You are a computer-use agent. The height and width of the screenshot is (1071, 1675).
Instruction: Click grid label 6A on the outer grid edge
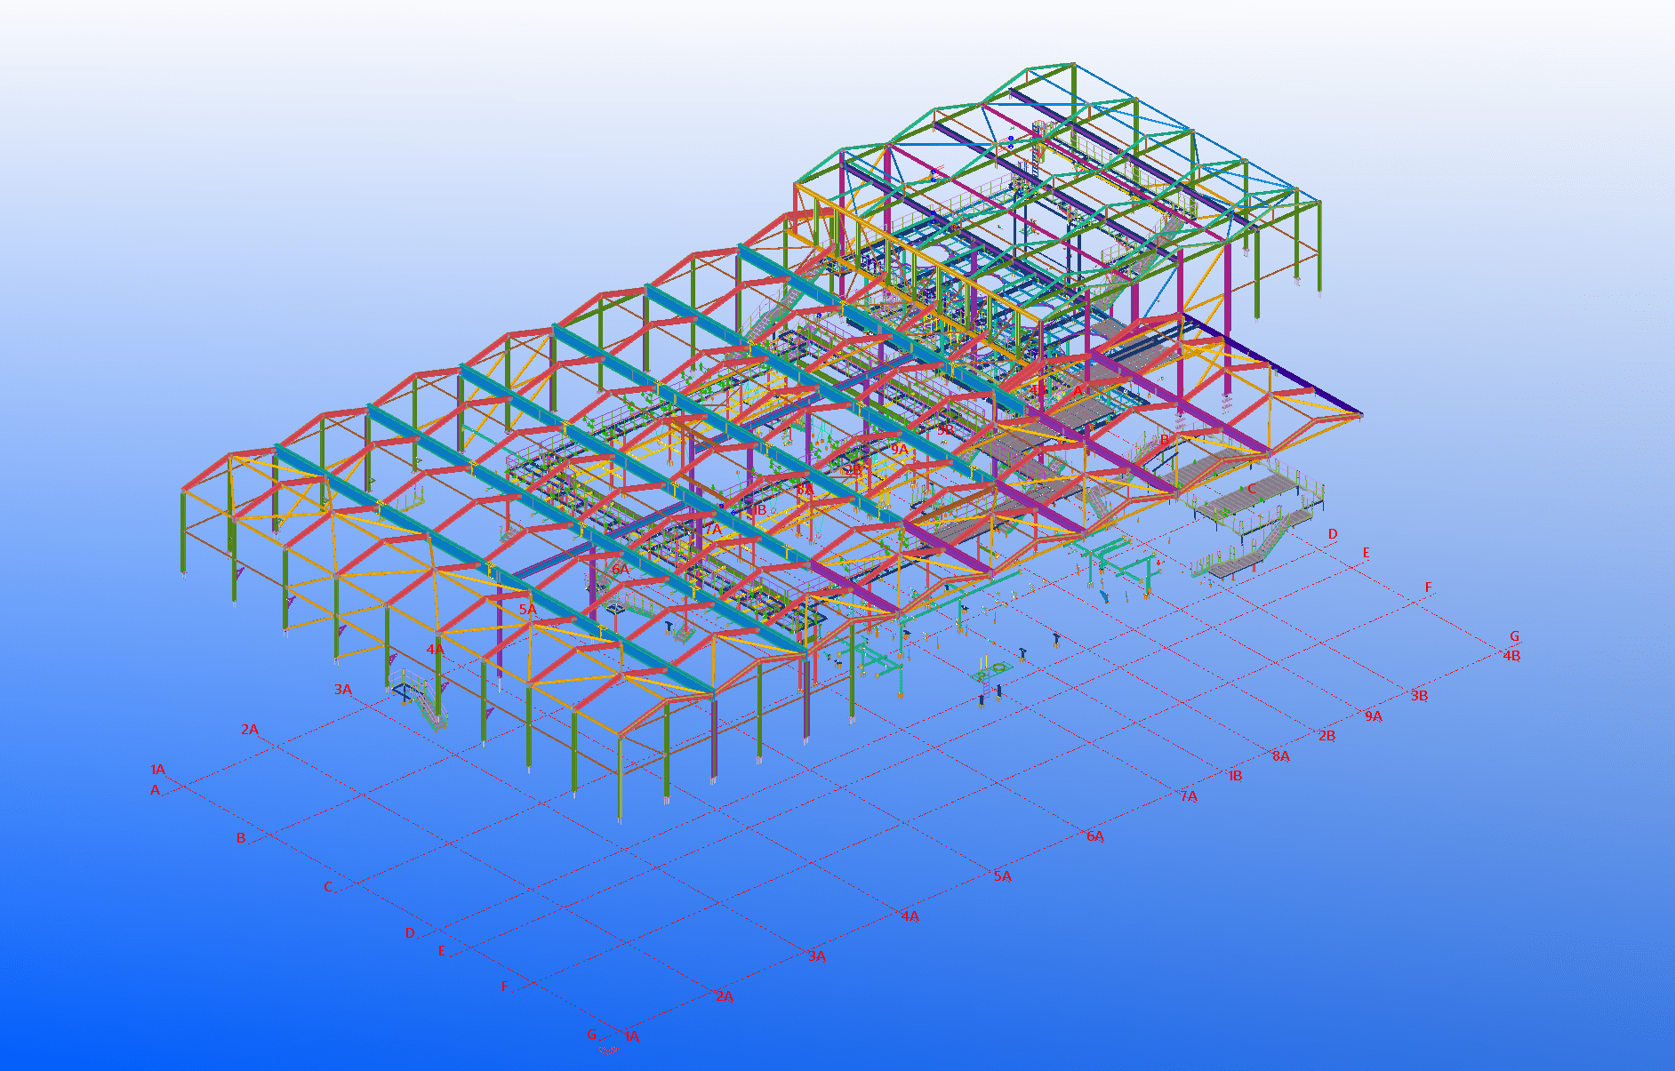tap(1095, 836)
